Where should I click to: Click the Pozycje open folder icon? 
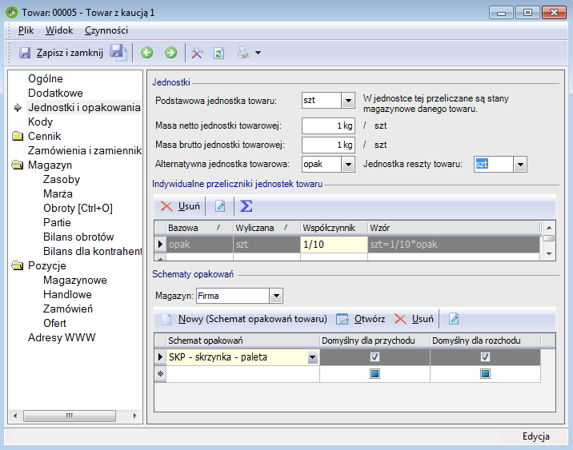[x=17, y=265]
